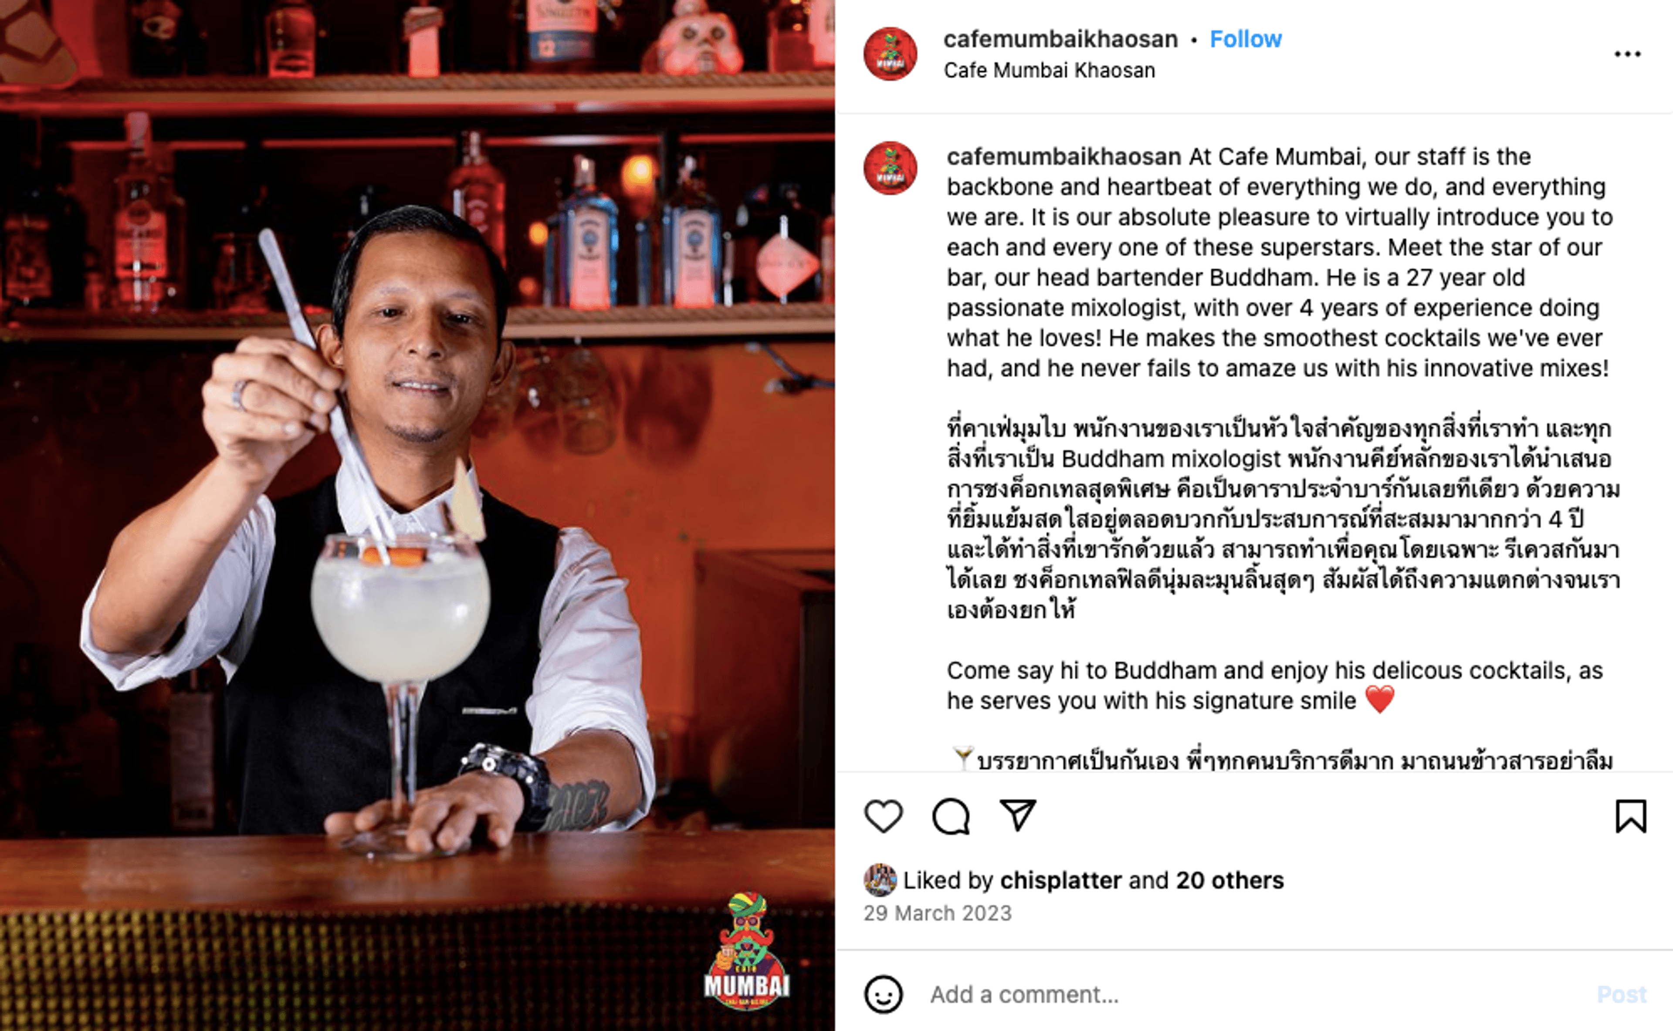Open cafemumbaikhaosan username in header
The image size is (1673, 1031).
tap(1060, 39)
